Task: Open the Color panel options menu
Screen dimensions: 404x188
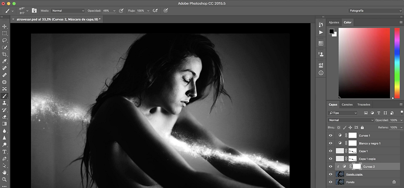Action: pyautogui.click(x=401, y=23)
